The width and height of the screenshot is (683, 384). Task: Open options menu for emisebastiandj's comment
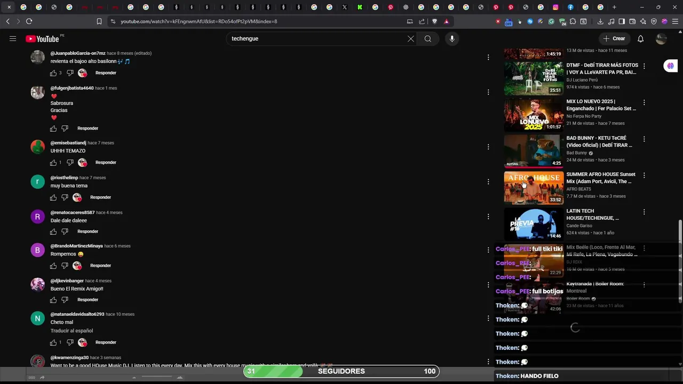click(x=488, y=147)
